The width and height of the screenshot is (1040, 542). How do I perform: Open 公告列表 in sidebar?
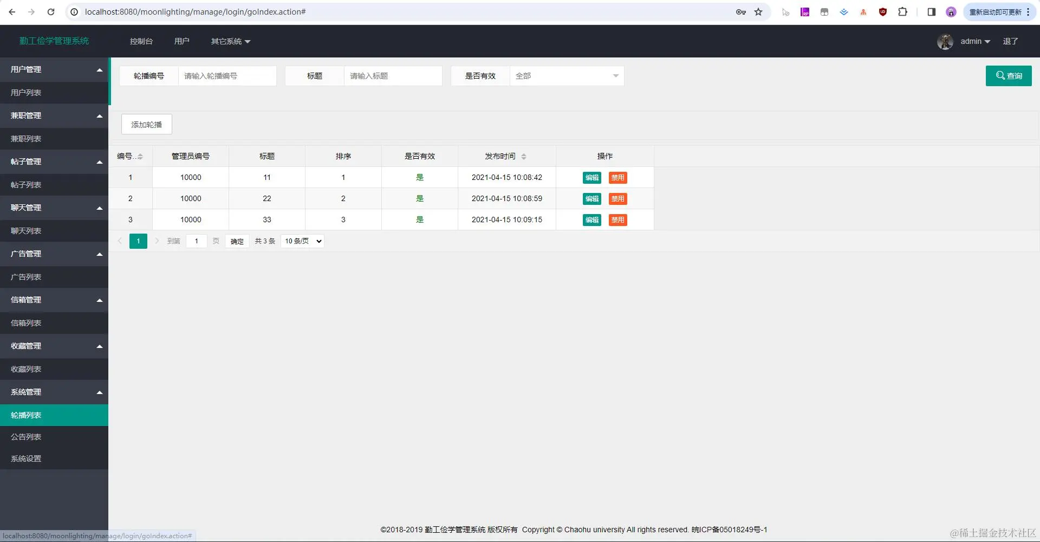[x=54, y=437]
